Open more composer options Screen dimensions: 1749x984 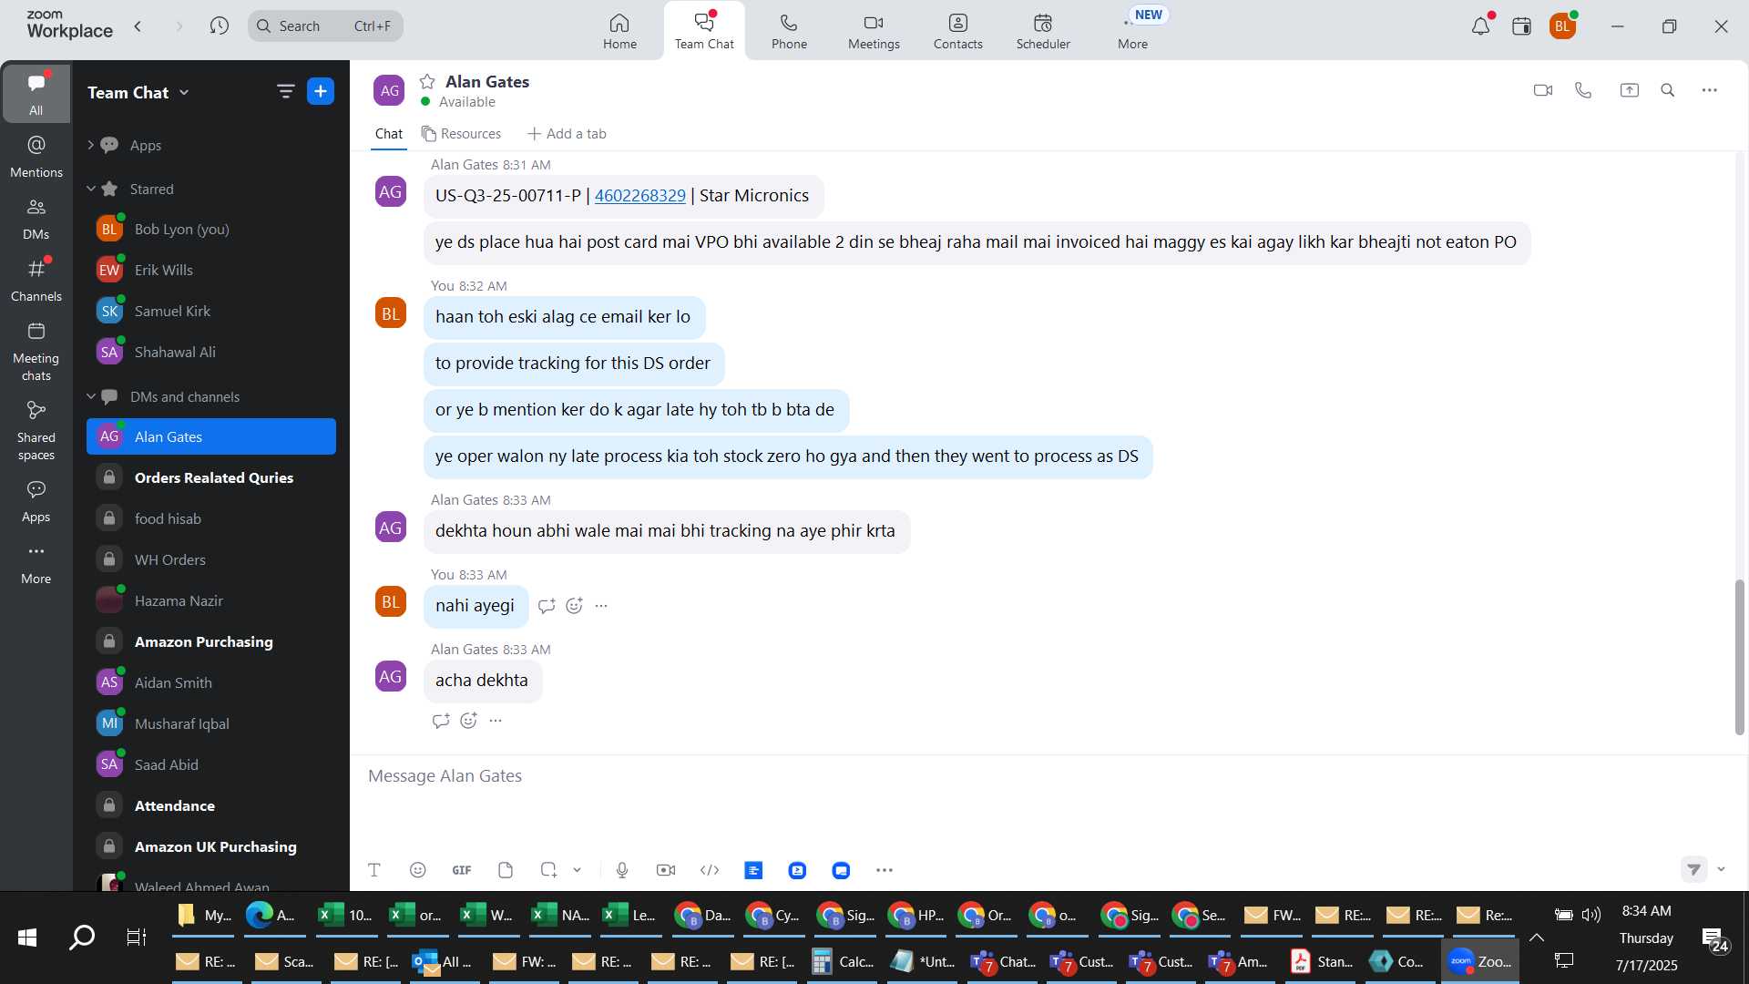pos(885,870)
